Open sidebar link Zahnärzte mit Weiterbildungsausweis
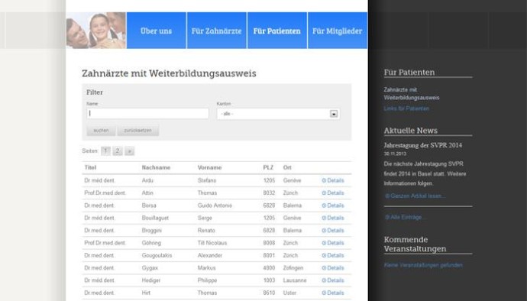Image resolution: width=527 pixels, height=301 pixels. (x=412, y=94)
